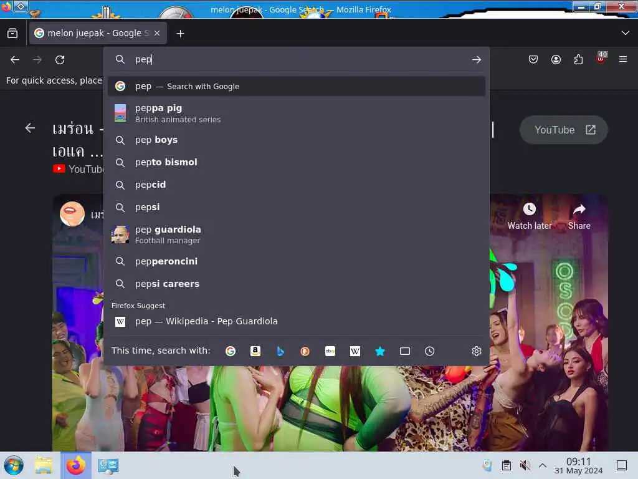Switch to melon juepak Google tab

(x=98, y=34)
